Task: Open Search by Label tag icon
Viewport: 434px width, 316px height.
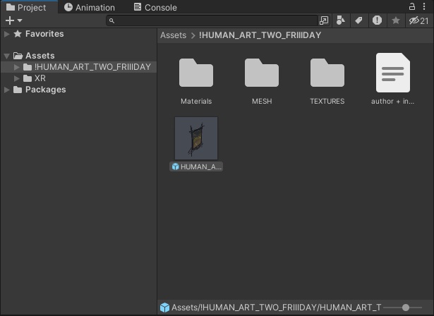Action: click(x=358, y=20)
